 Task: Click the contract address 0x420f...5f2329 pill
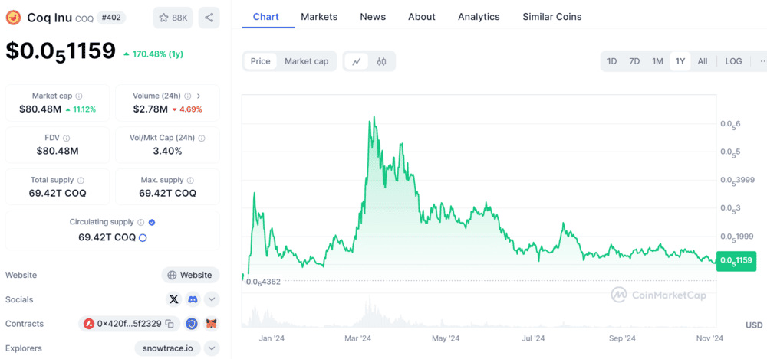(129, 323)
